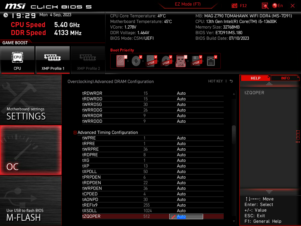Open the Auto setting for tXP
This screenshot has width=301, height=226.
181,166
